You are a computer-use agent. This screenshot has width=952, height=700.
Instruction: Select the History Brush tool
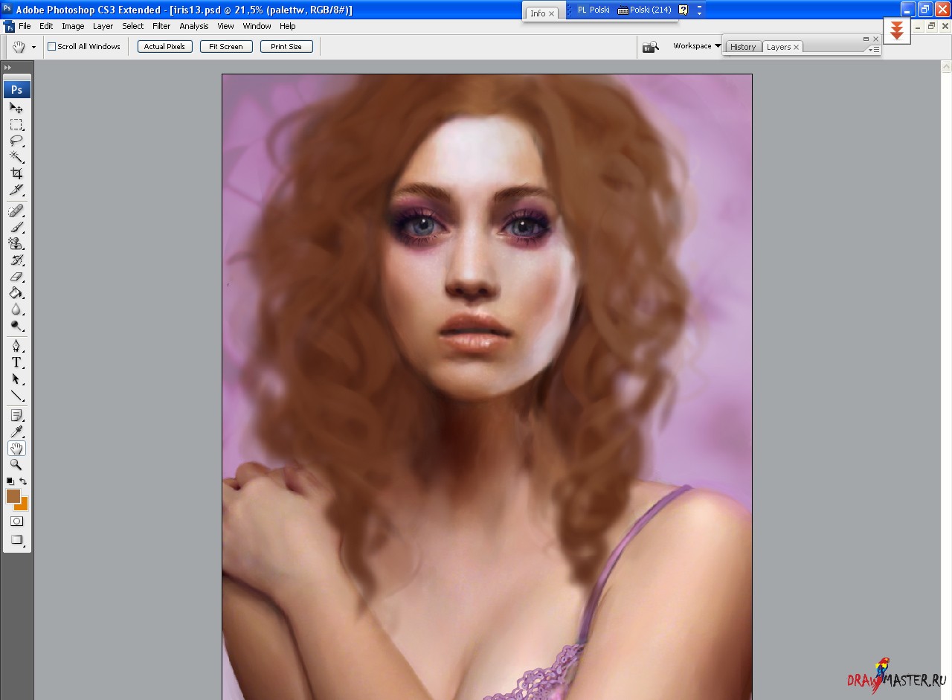tap(16, 260)
